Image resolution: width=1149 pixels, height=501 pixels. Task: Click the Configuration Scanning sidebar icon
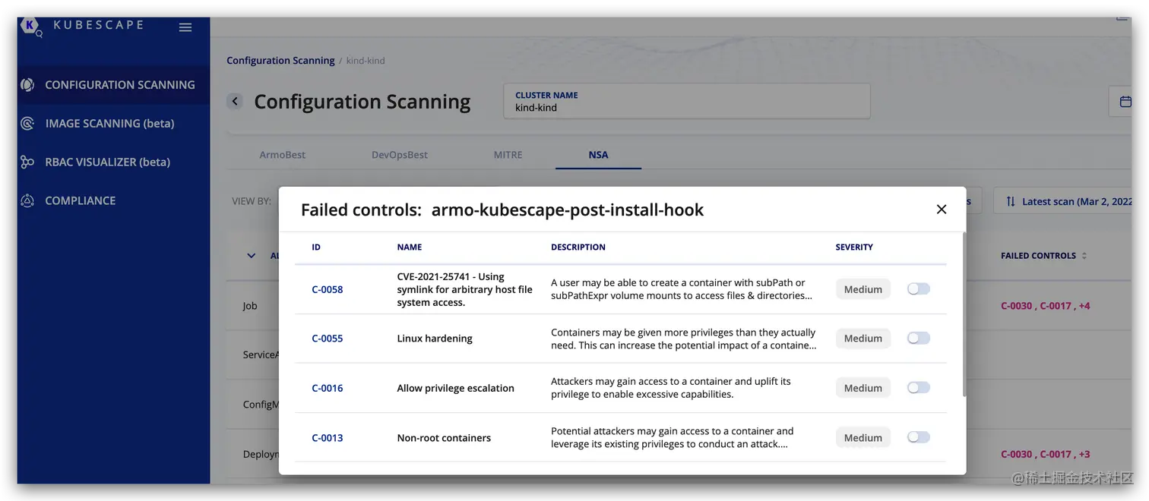coord(27,85)
